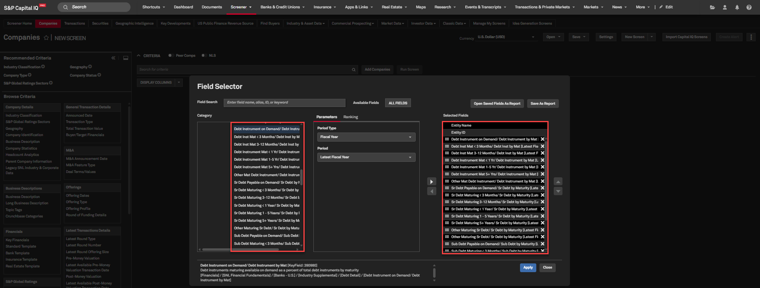Open Shortcuts menu
This screenshot has width=760, height=288.
coord(154,7)
